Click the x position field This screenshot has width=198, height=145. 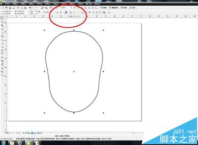click(x=7, y=11)
